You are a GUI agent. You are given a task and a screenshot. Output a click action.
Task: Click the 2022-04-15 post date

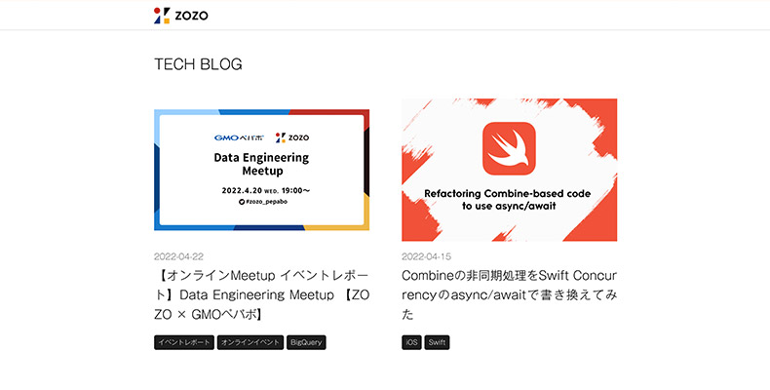pyautogui.click(x=426, y=256)
